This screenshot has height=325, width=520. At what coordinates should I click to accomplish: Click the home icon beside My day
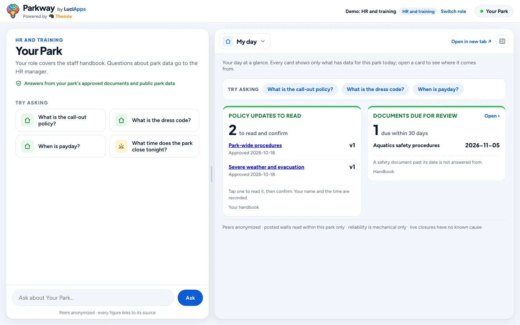tap(228, 42)
